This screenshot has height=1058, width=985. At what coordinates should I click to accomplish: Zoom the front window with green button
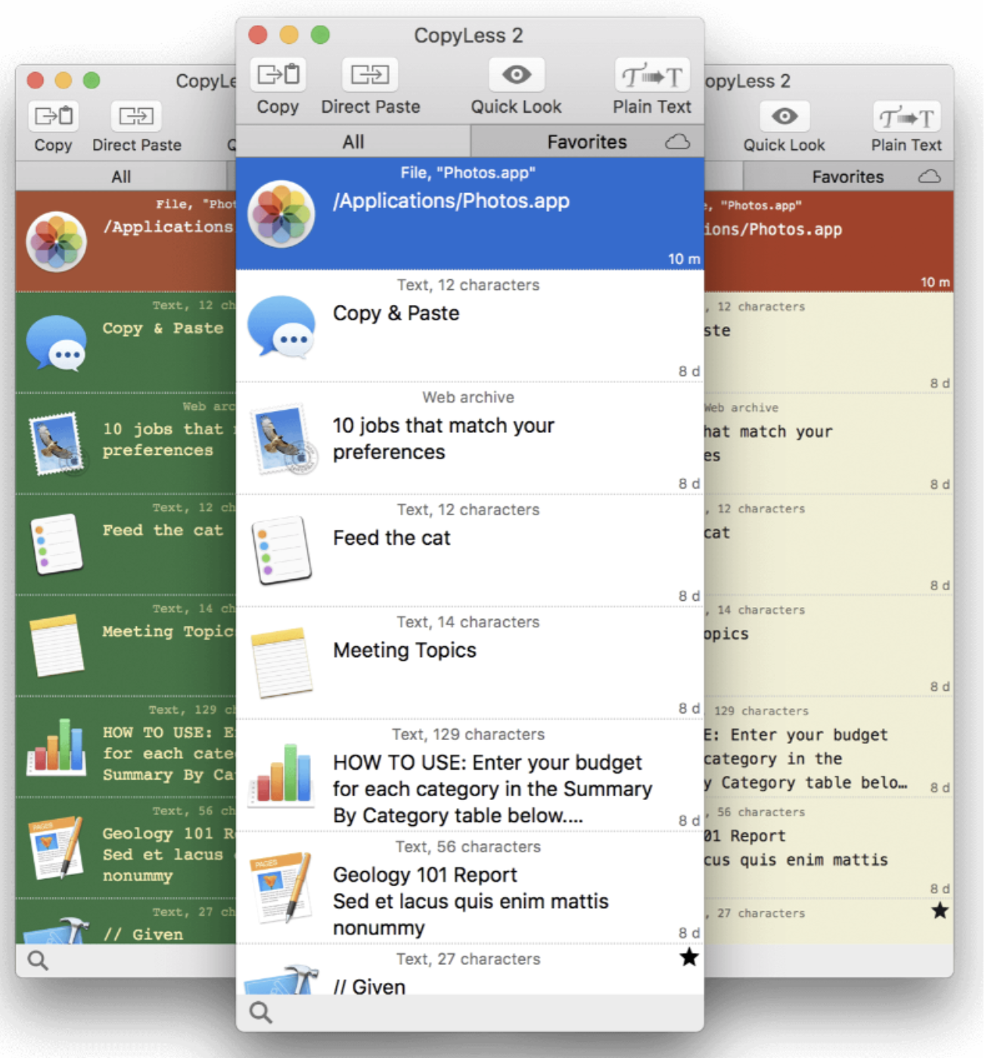pos(320,35)
